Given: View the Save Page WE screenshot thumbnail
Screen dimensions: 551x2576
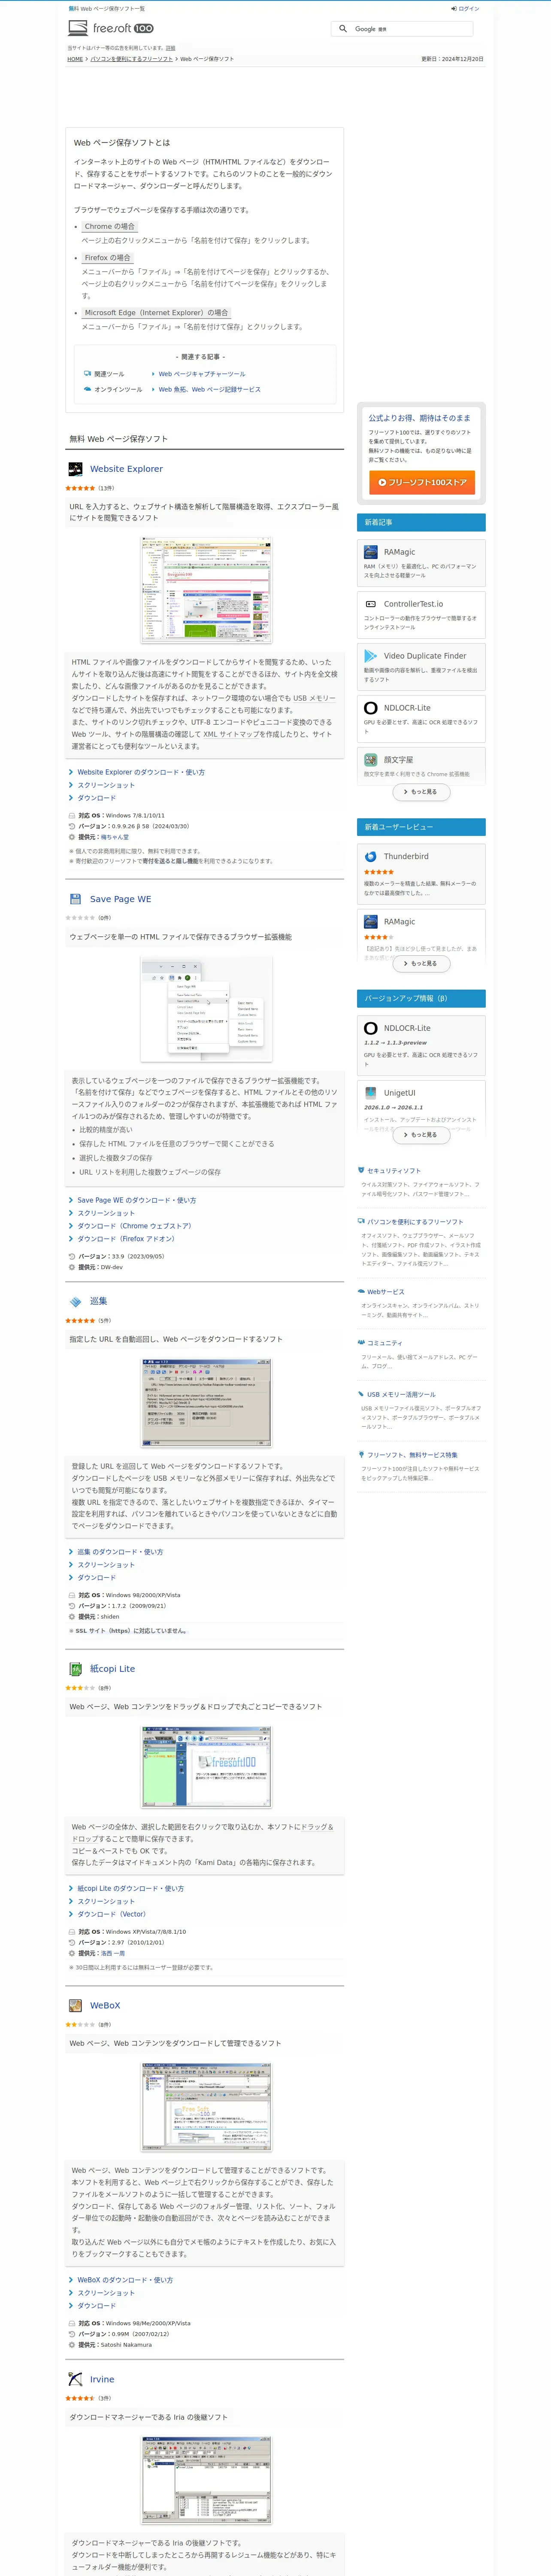Looking at the screenshot, I should click(x=206, y=1009).
